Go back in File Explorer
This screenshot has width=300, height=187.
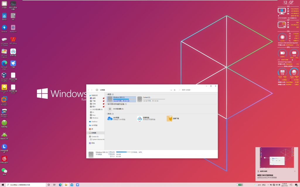88,90
